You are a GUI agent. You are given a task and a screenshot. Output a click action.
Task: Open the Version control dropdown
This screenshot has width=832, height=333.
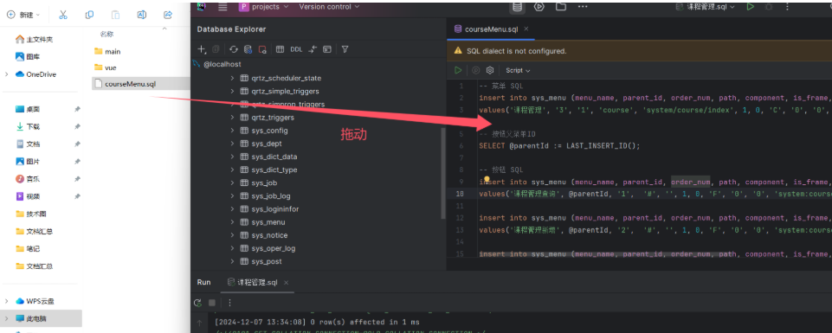coord(329,7)
